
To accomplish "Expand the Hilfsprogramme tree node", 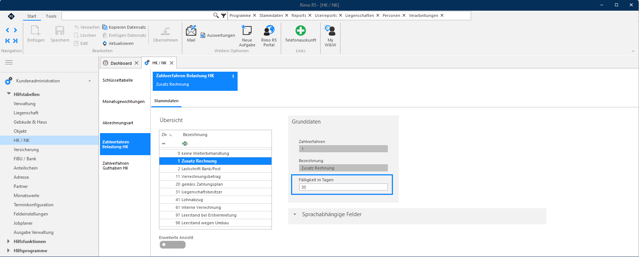I will tap(8, 250).
